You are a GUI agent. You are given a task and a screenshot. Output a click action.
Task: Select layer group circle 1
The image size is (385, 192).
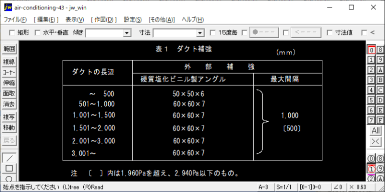(x=371, y=168)
